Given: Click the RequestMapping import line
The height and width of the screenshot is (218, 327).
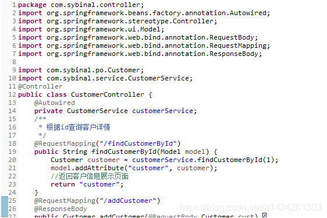Looking at the screenshot, I should (144, 45).
